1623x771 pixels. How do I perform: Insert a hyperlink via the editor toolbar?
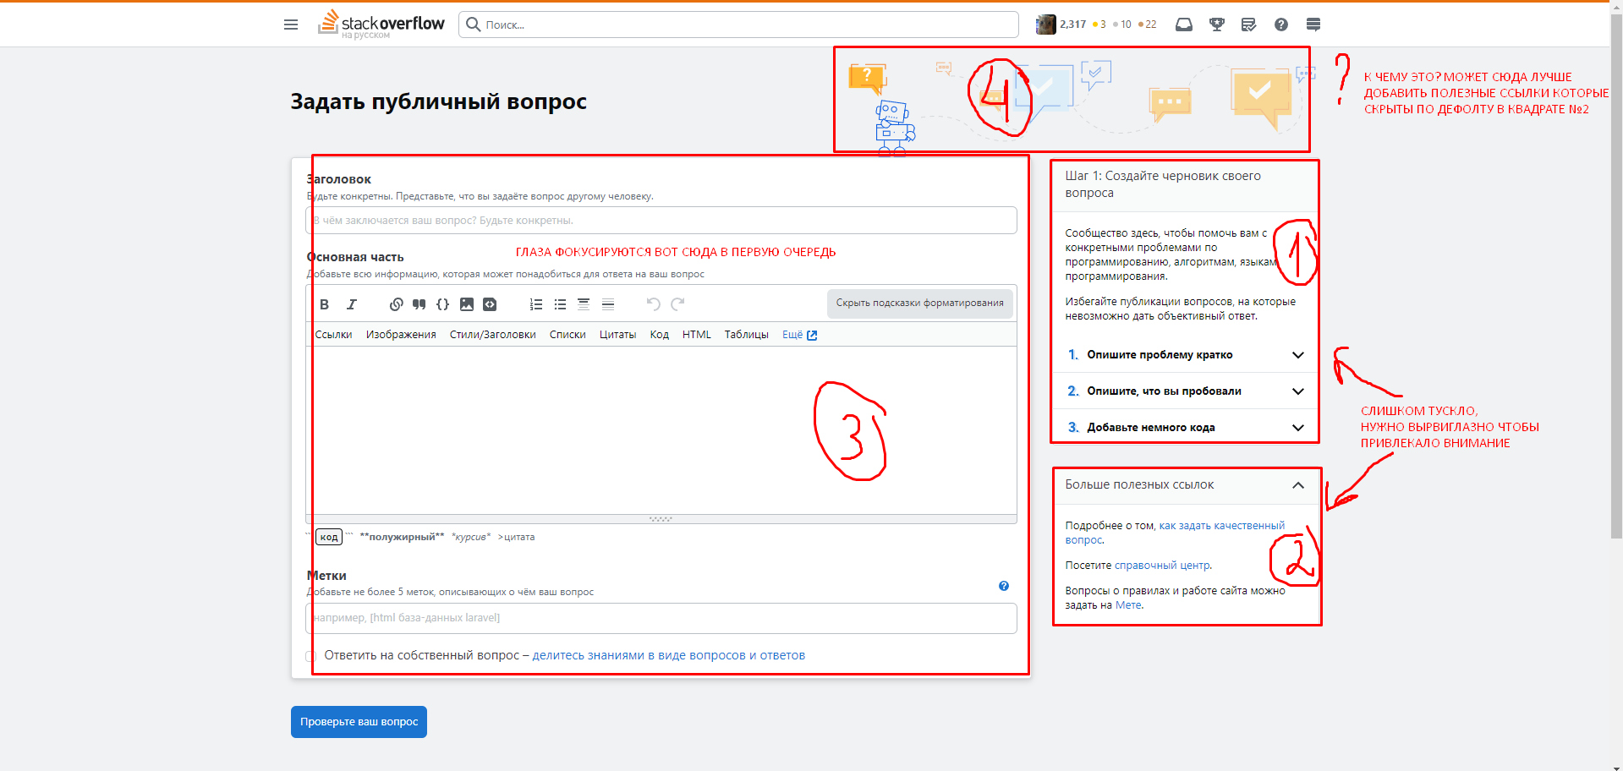pos(396,304)
